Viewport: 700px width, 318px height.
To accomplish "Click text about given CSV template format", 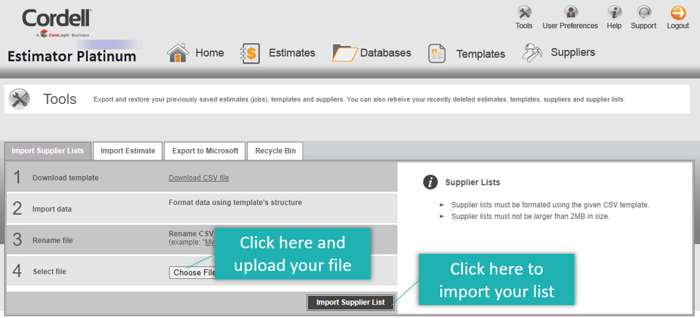I will pos(550,205).
